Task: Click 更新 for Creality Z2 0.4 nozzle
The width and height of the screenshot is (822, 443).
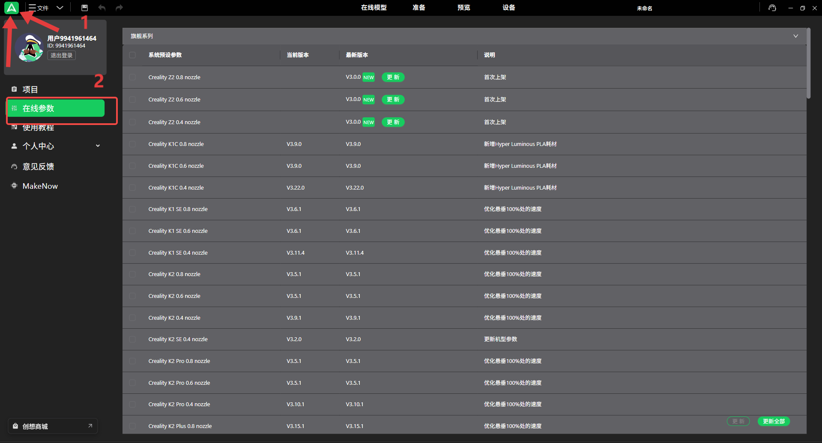Action: (393, 122)
